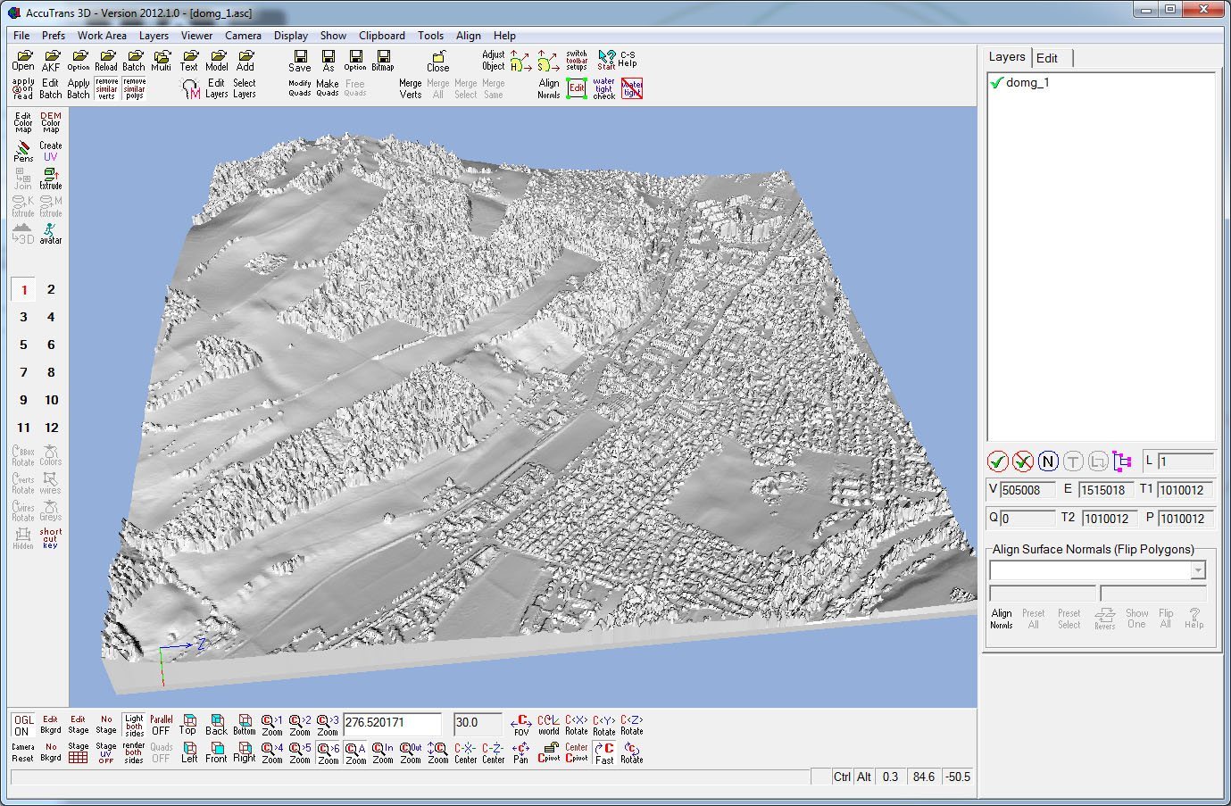Click the Zoom In icon
1231x806 pixels.
coord(382,753)
